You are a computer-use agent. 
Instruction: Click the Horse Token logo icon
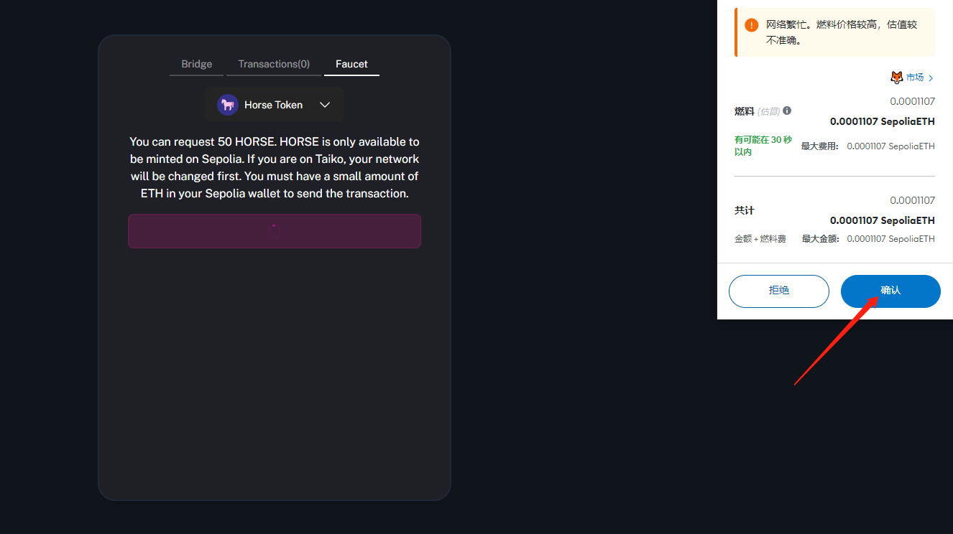(x=228, y=105)
